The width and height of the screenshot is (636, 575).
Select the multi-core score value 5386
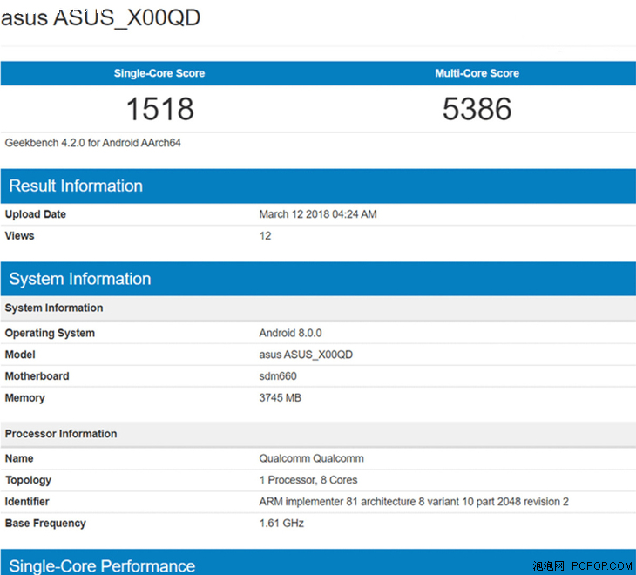click(x=477, y=109)
